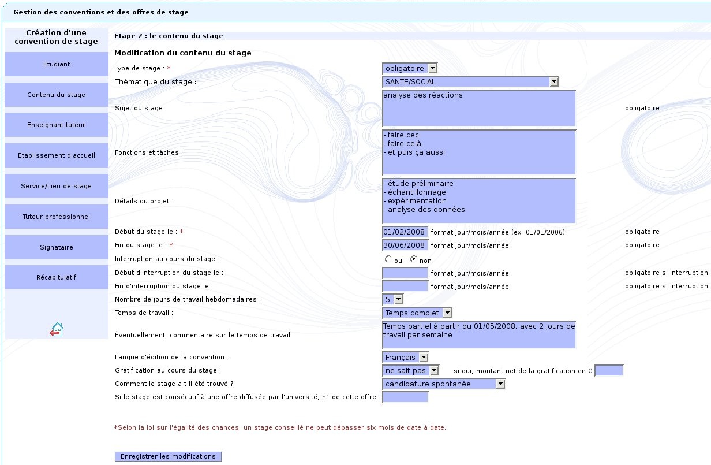Click the home icon in the sidebar
711x465 pixels.
[57, 330]
